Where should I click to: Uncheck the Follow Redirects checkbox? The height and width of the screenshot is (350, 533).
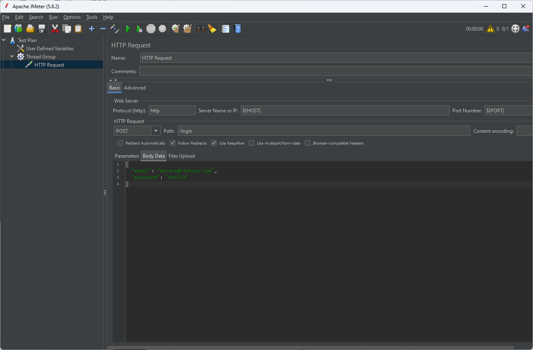pos(172,143)
